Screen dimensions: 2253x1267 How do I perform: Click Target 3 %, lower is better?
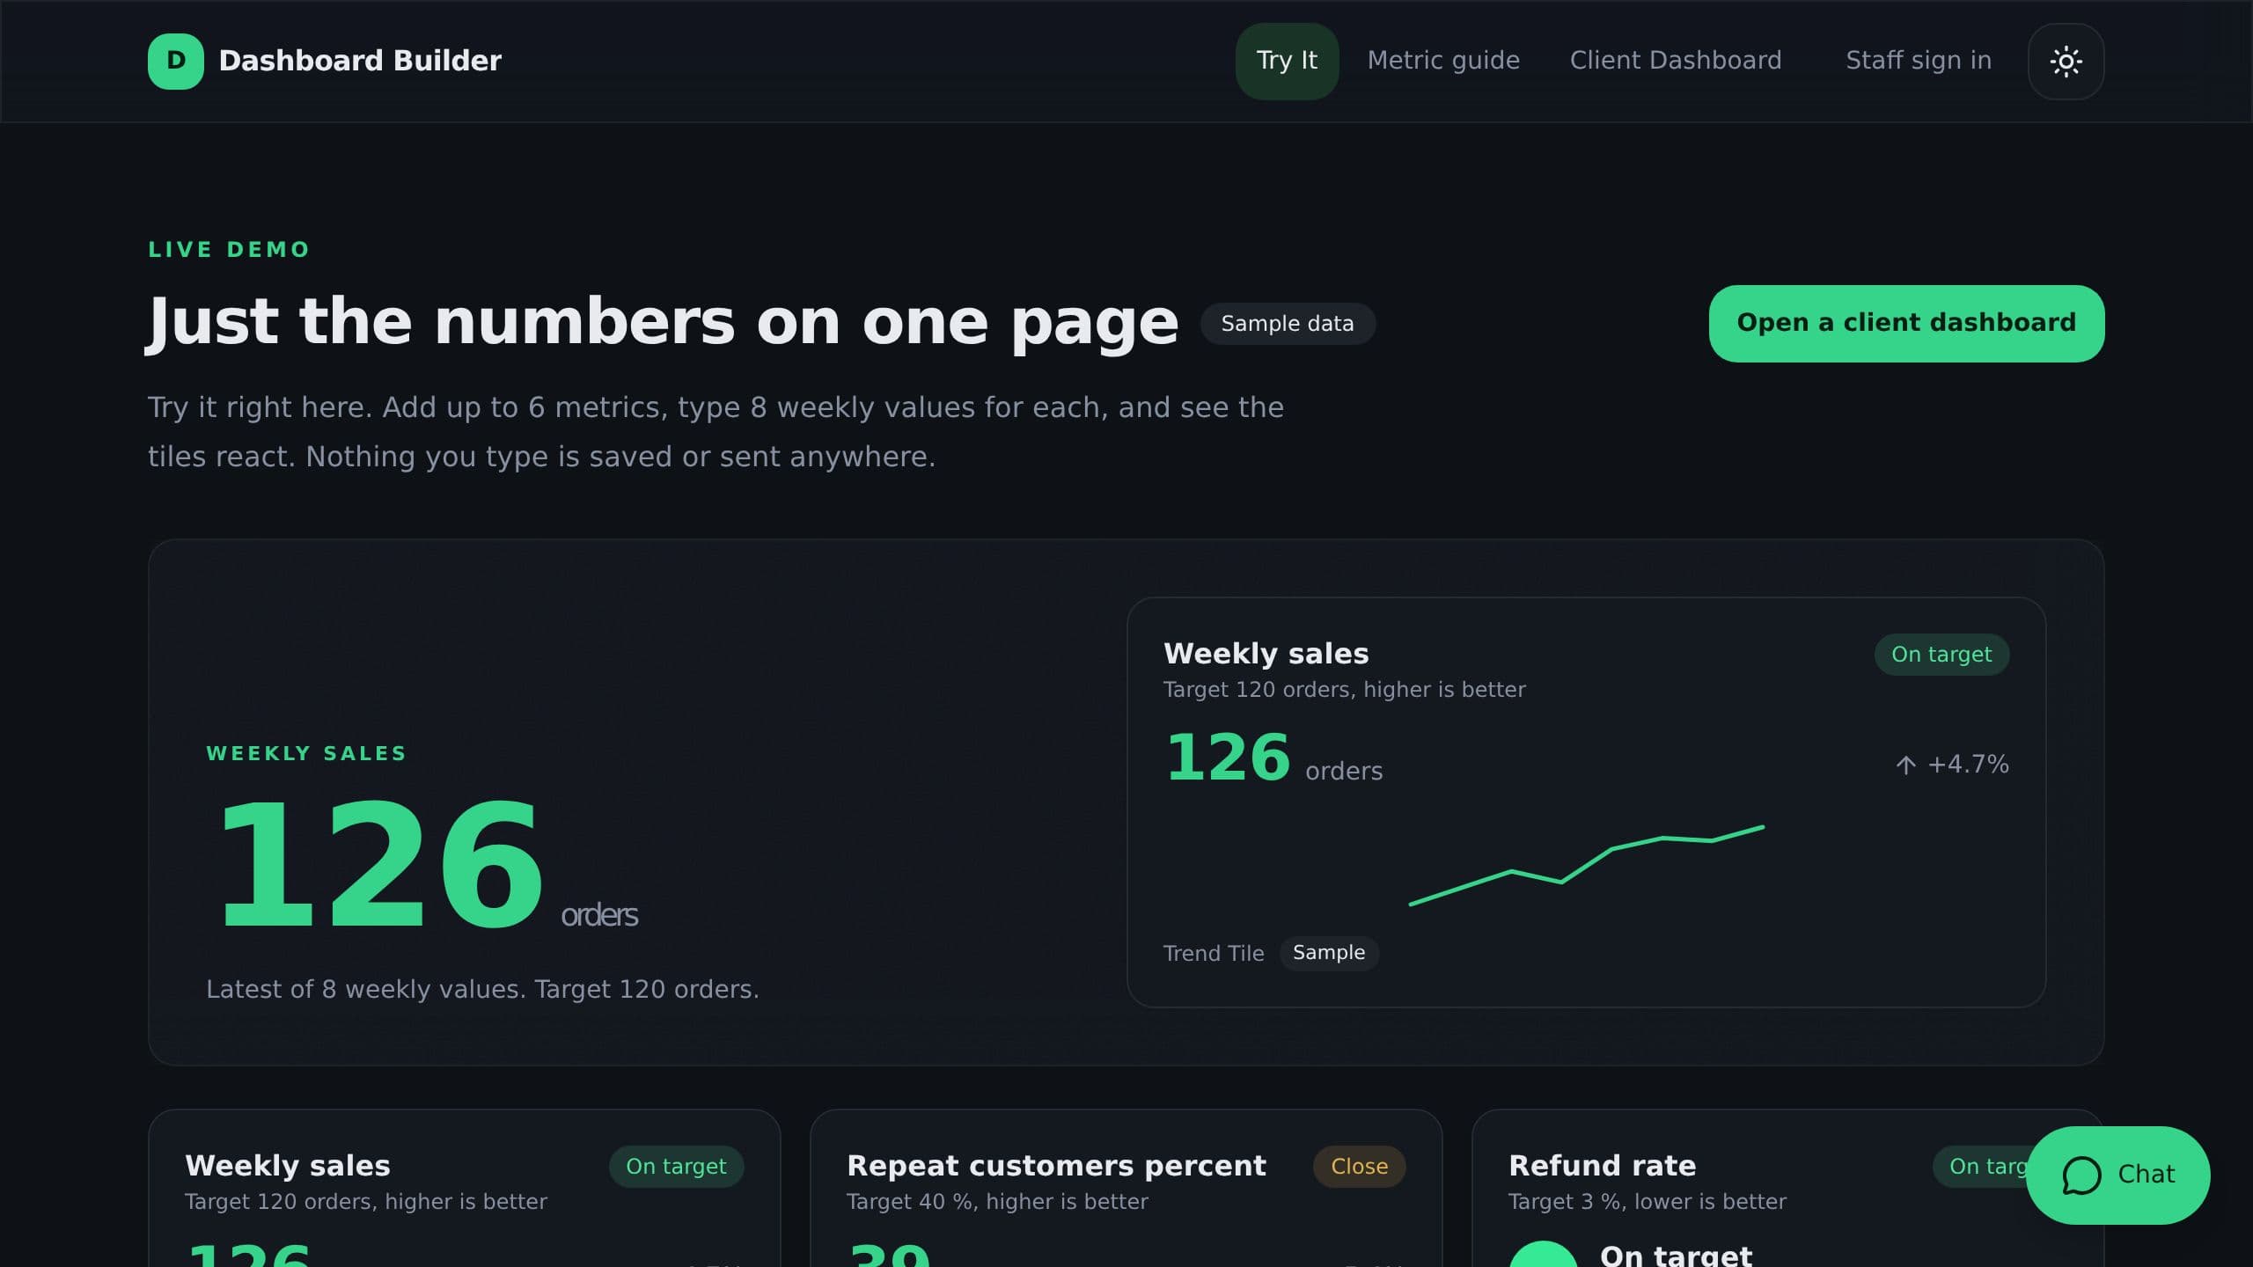1648,1202
